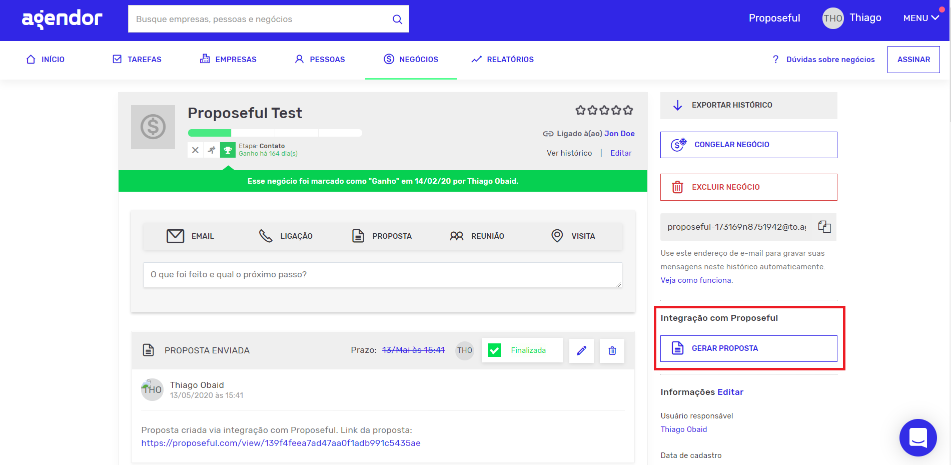The height and width of the screenshot is (465, 951).
Task: Click GERAR PROPOSTA button
Action: 748,348
